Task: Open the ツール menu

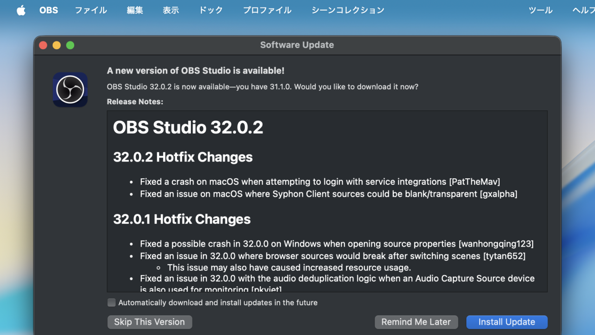Action: [x=540, y=10]
